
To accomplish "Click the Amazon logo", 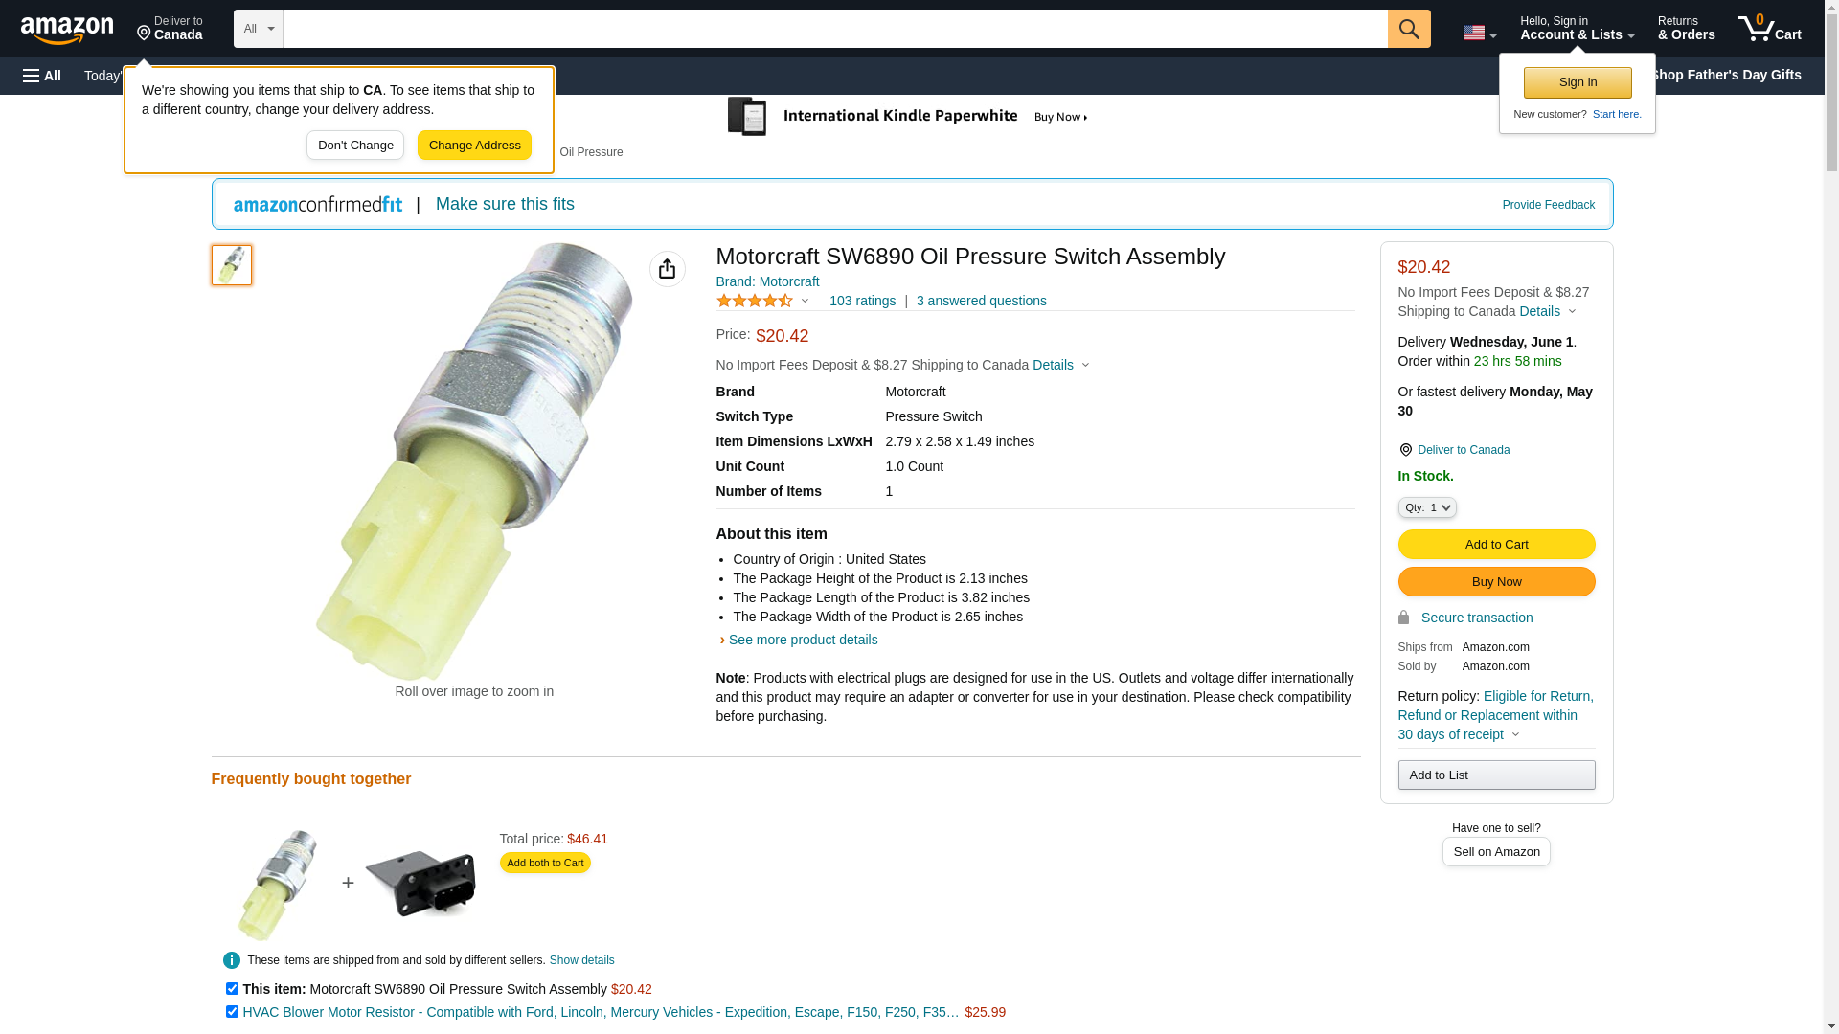I will [67, 30].
